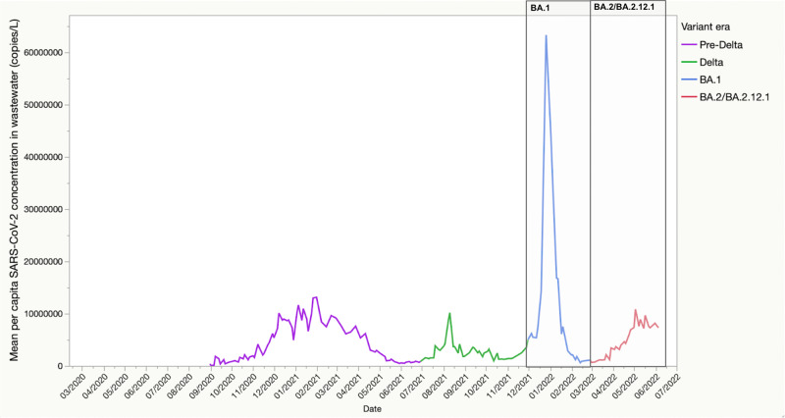The width and height of the screenshot is (785, 418).
Task: Click the highest green Delta spike
Action: (449, 314)
